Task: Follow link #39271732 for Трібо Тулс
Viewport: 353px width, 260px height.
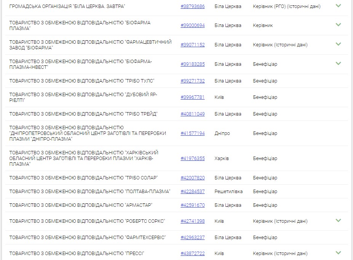Action: coord(192,81)
